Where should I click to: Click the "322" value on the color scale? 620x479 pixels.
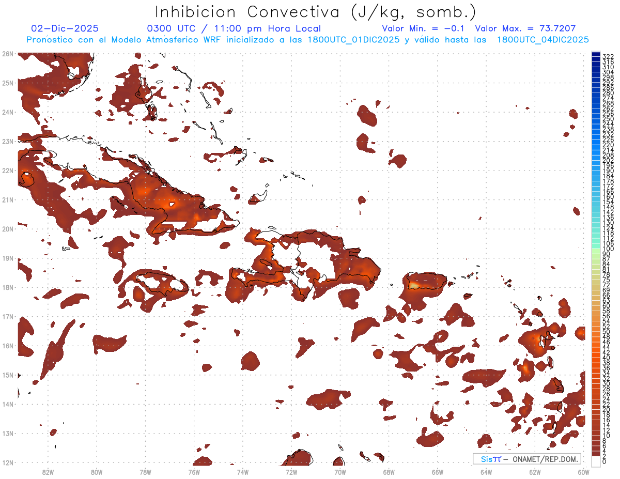(x=608, y=56)
